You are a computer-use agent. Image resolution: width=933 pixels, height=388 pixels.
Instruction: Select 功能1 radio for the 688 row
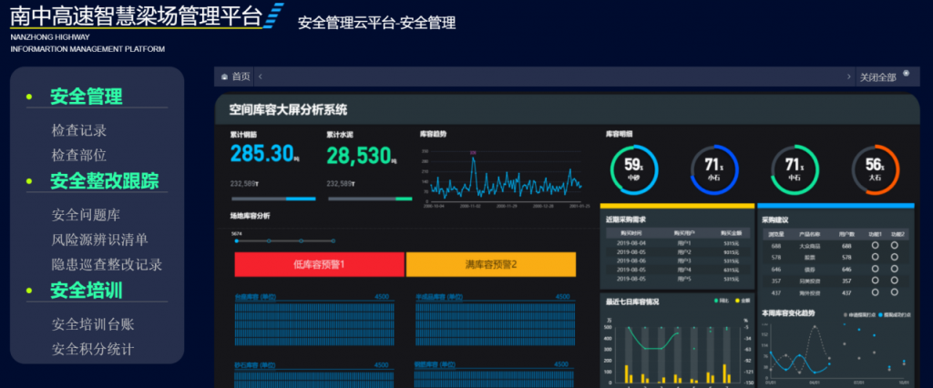[x=874, y=246]
